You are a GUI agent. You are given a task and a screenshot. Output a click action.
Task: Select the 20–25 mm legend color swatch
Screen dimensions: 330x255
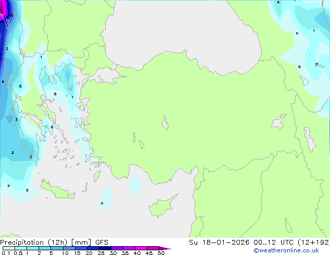(x=93, y=248)
